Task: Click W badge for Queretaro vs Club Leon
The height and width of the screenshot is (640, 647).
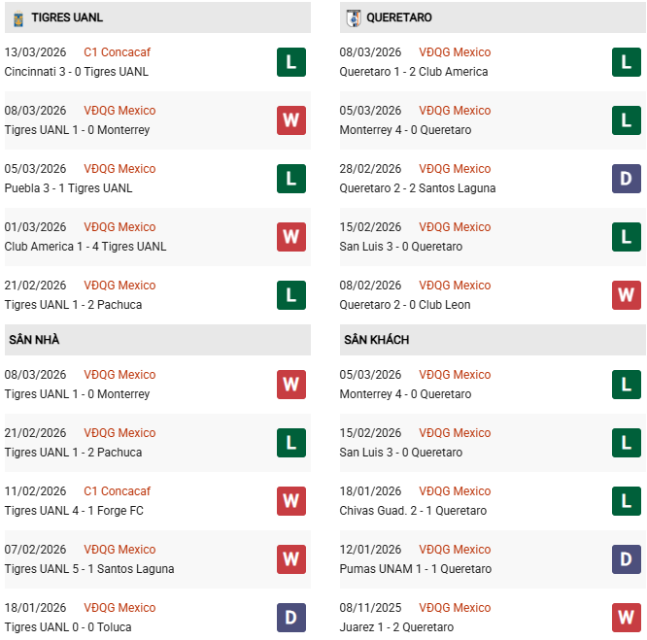Action: (626, 295)
